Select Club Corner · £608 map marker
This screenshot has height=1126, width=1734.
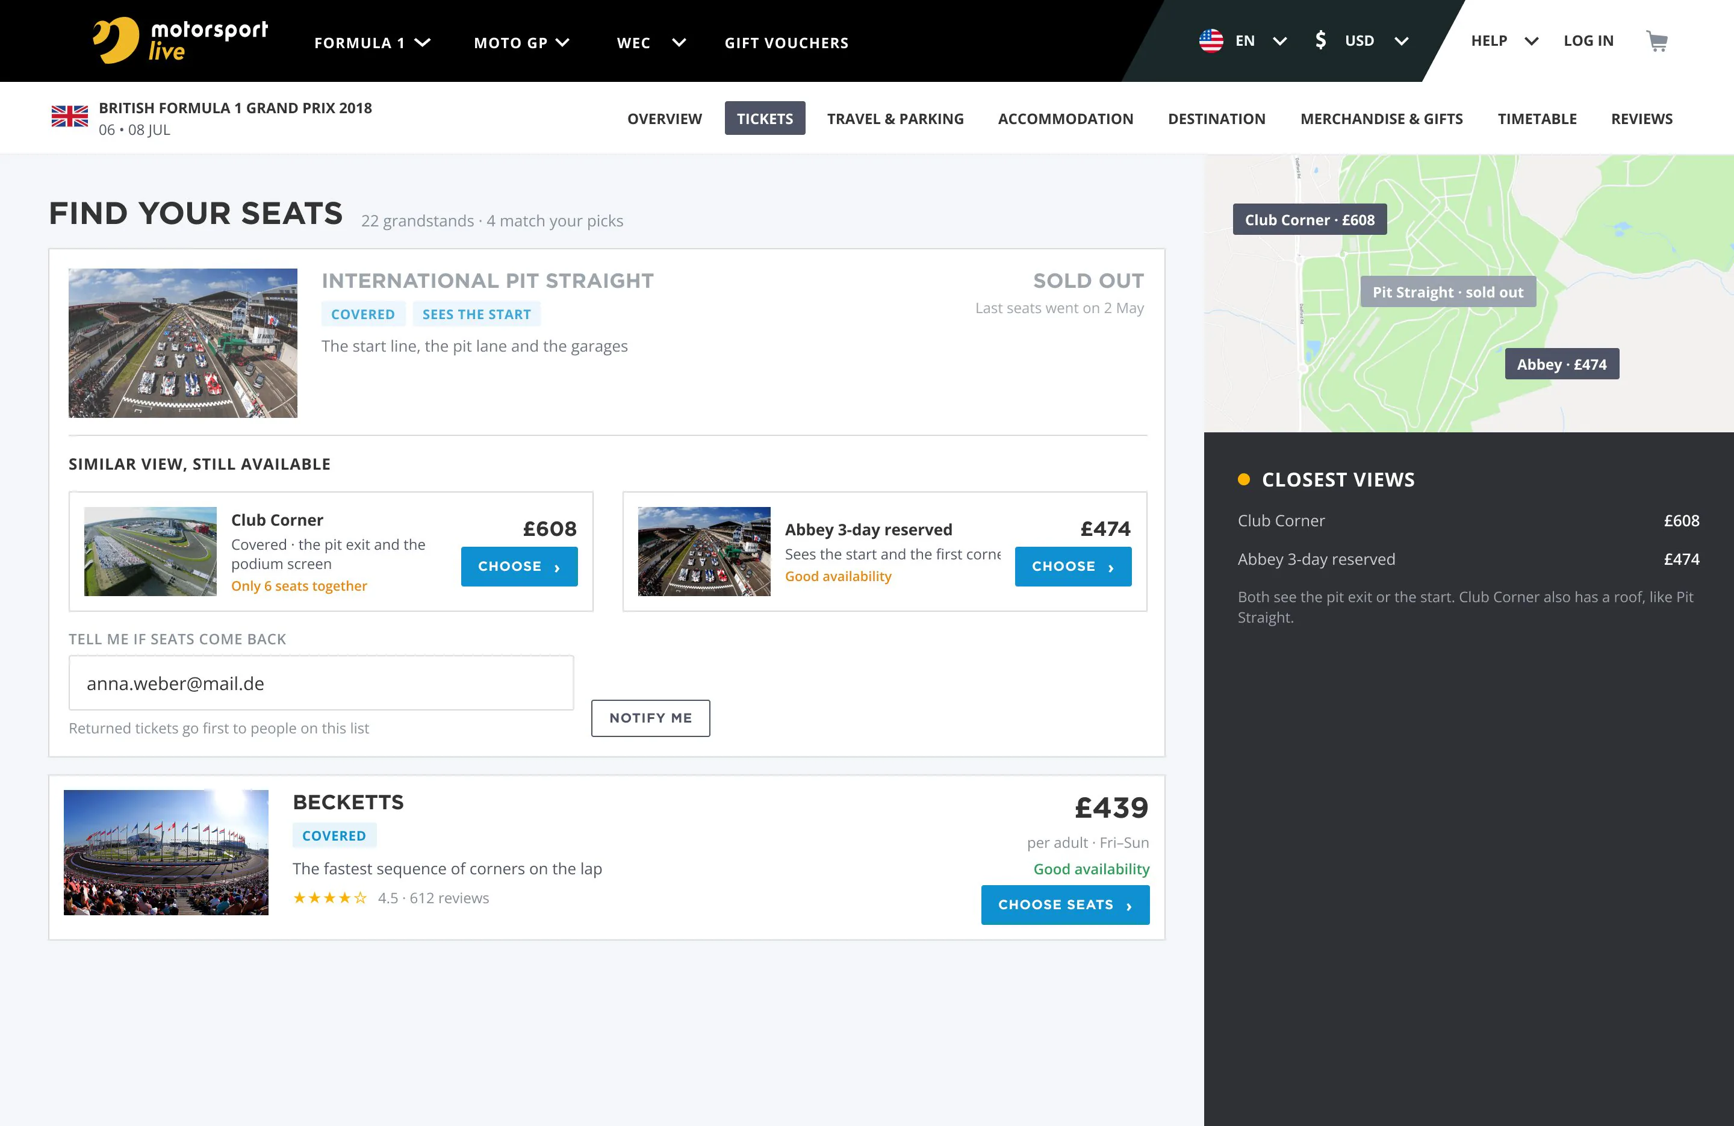pyautogui.click(x=1310, y=219)
